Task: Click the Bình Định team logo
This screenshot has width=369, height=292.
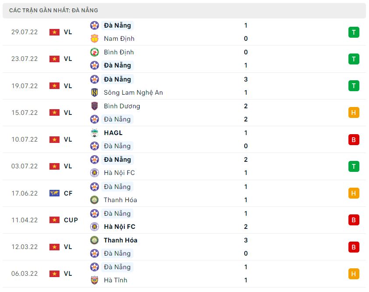Action: pos(94,52)
